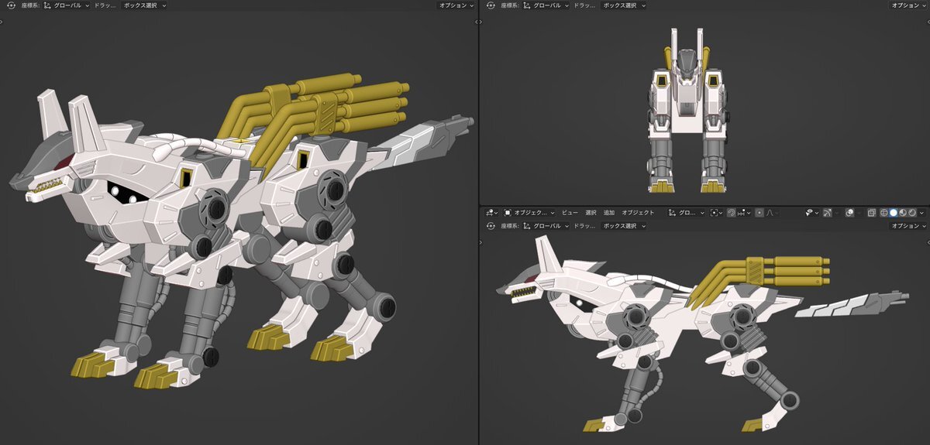Select the tail piece in side-view viewport
Image resolution: width=930 pixels, height=445 pixels.
point(852,305)
